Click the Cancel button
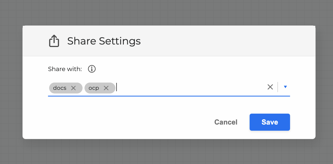Viewport: 333px width, 164px height. click(x=226, y=122)
